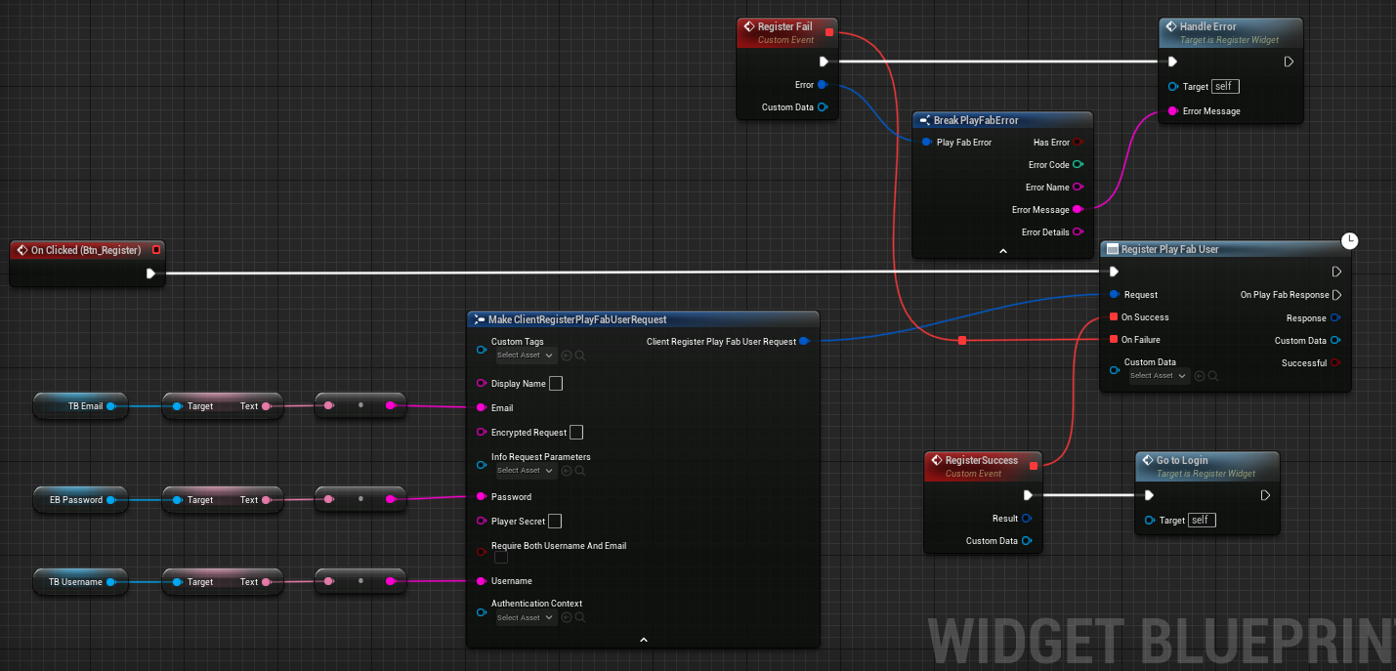Click the reroute node on the red wire
This screenshot has height=671, width=1396.
[962, 340]
